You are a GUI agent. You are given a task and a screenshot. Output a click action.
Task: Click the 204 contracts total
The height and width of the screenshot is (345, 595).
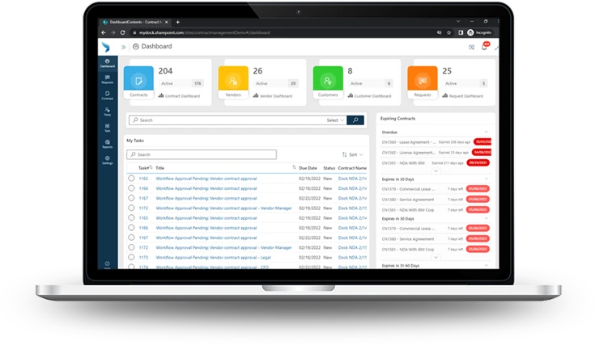pos(165,71)
